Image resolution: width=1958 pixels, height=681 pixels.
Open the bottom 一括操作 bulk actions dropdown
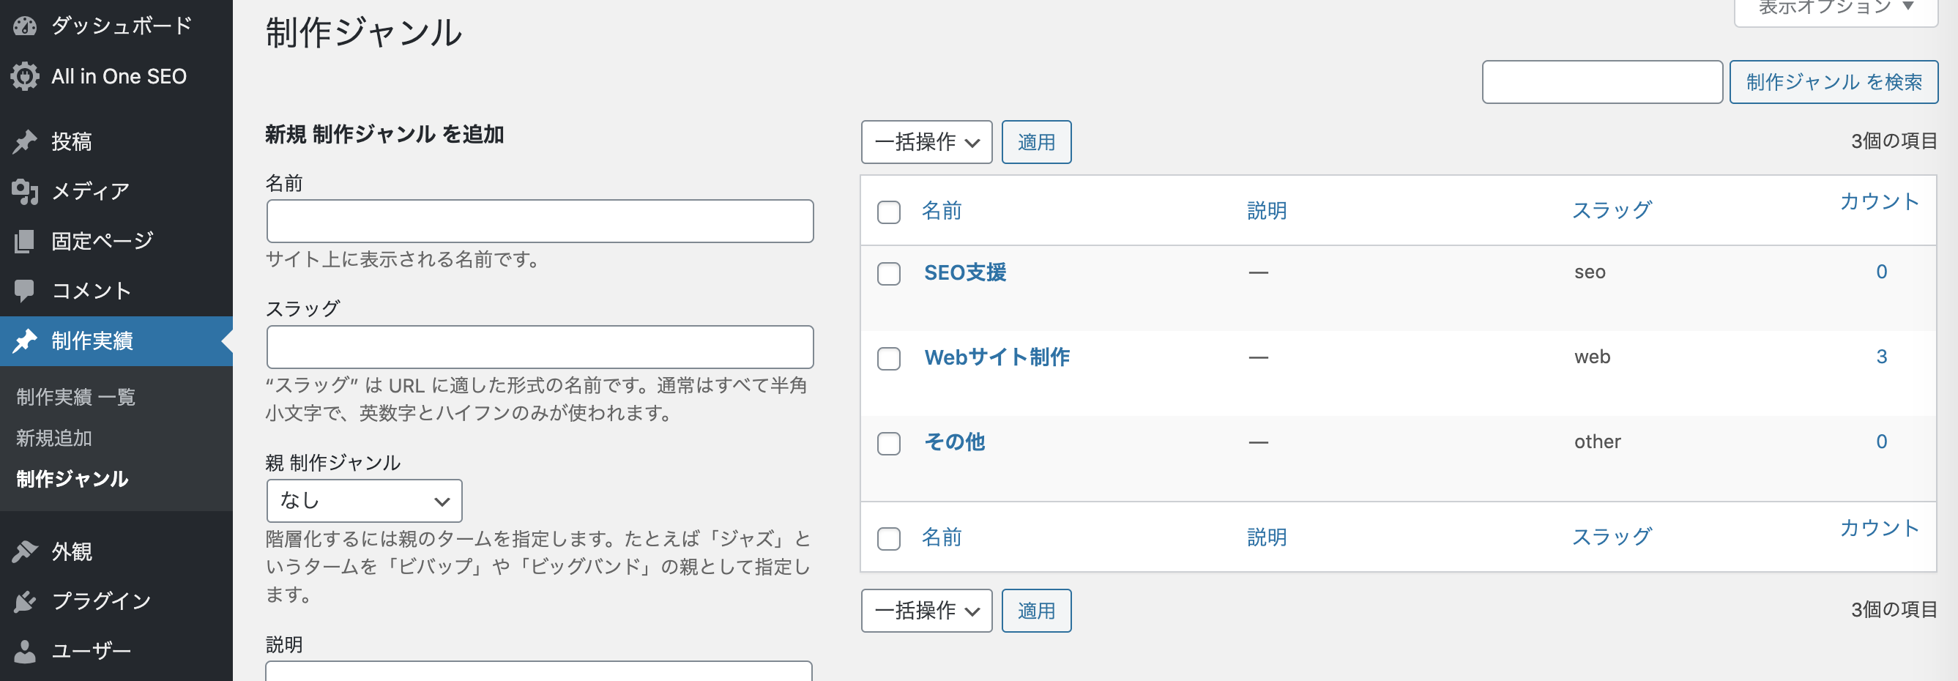click(x=926, y=610)
